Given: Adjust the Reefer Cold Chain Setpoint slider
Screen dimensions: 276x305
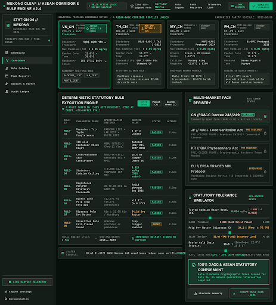Looking at the screenshot, I should [x=229, y=251].
